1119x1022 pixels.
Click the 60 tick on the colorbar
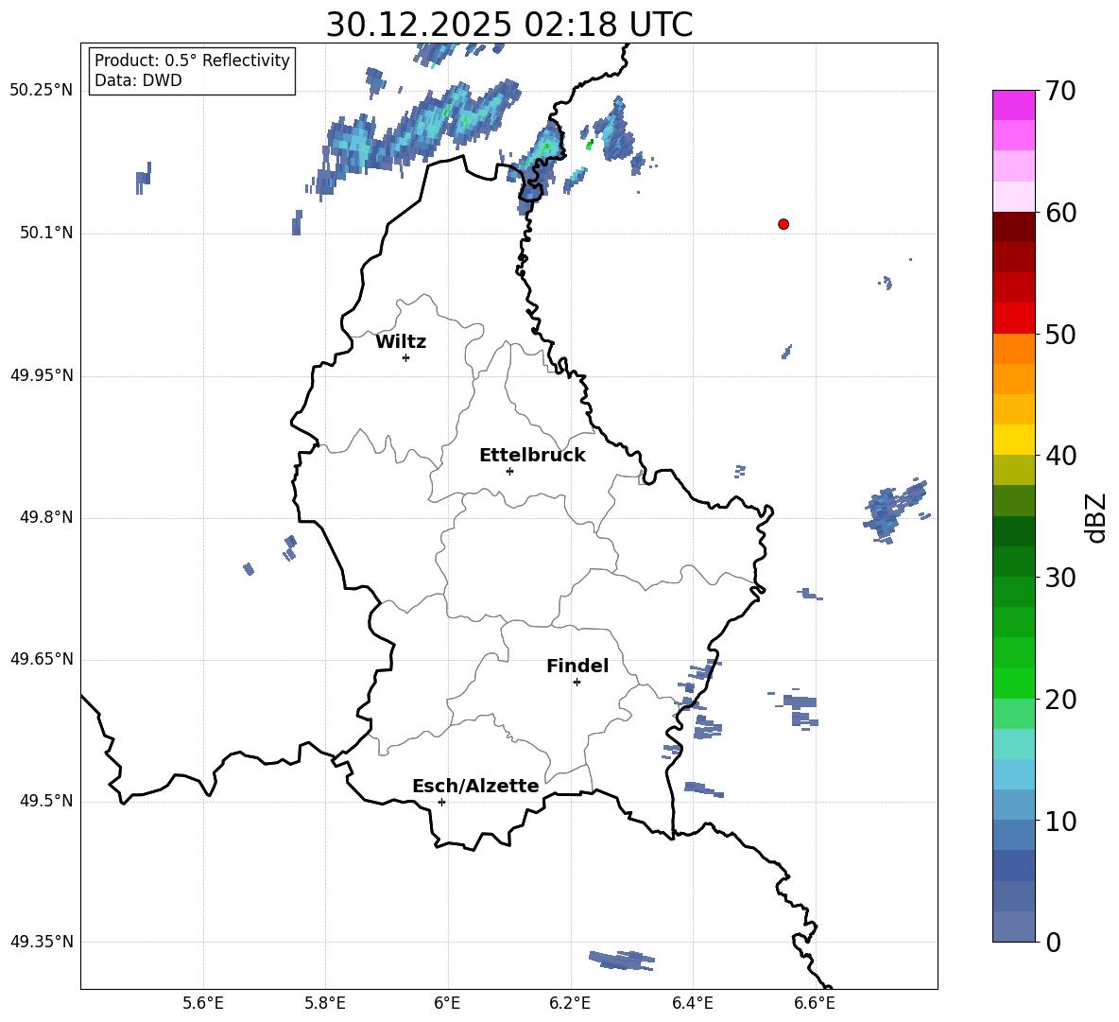tap(1060, 213)
